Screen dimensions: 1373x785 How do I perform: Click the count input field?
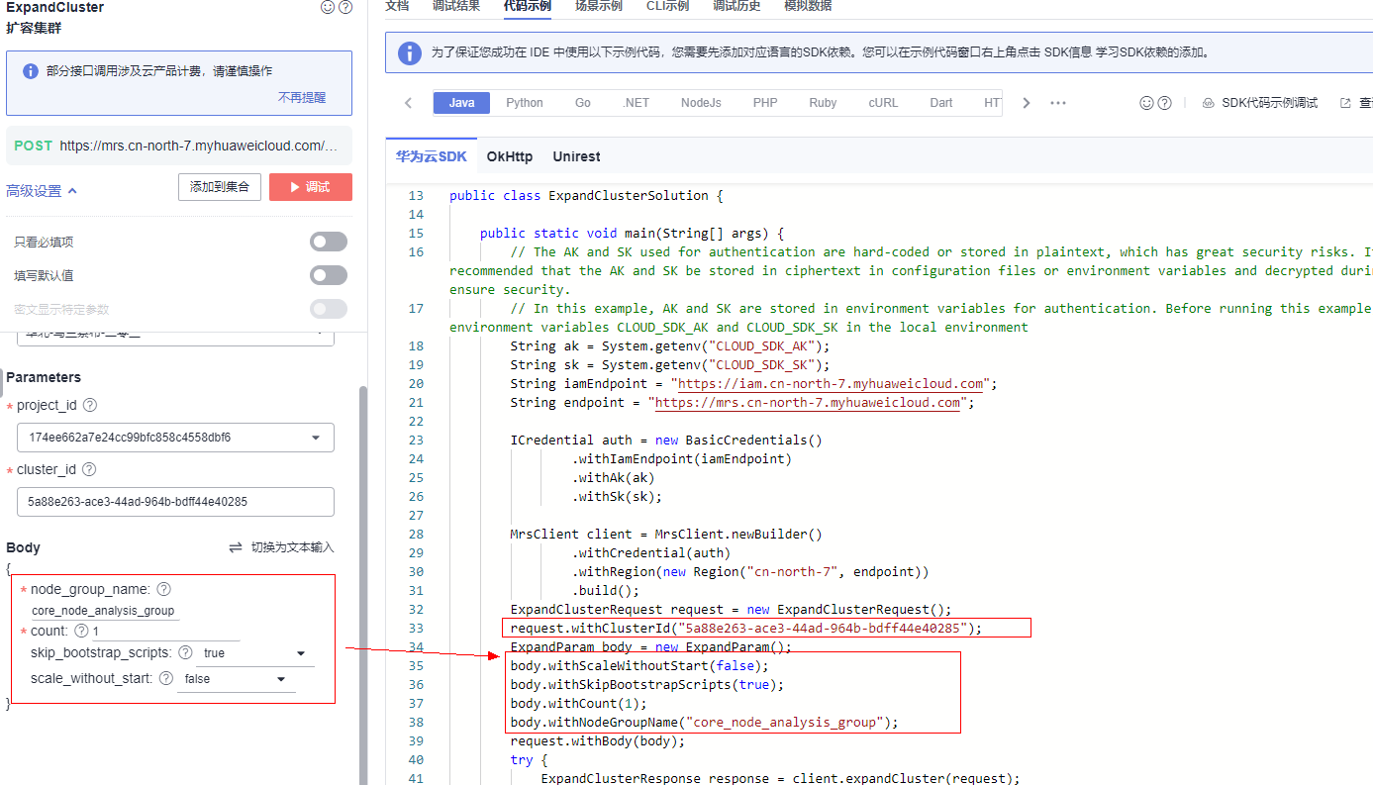tap(166, 632)
